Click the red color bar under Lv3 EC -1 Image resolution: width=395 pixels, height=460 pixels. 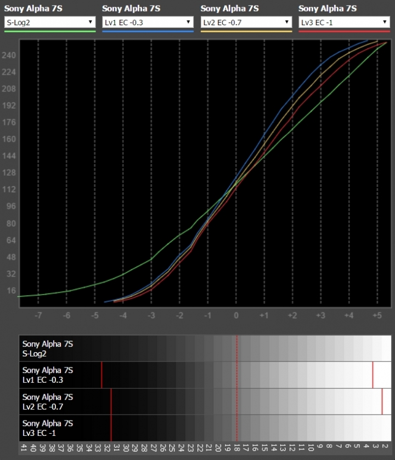[344, 31]
